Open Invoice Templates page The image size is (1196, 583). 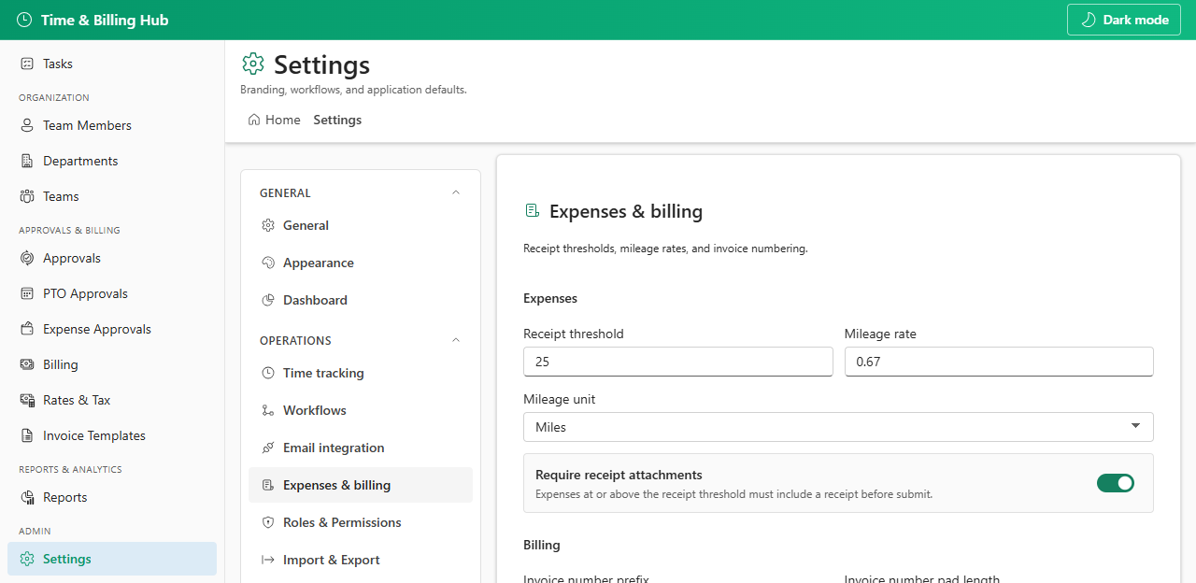coord(112,435)
